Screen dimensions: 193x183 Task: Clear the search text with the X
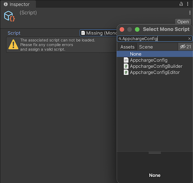189,39
